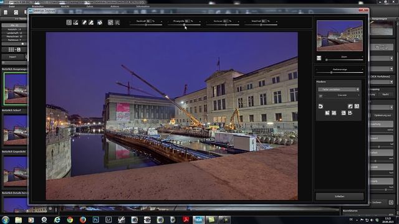Select the first eraser tool in the mask toolbar
Screen dimensions: 399x224
pyautogui.click(x=85, y=22)
